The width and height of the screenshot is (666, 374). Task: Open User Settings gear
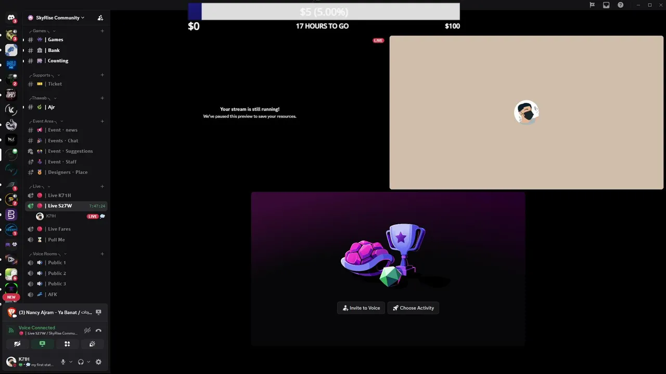(98, 362)
